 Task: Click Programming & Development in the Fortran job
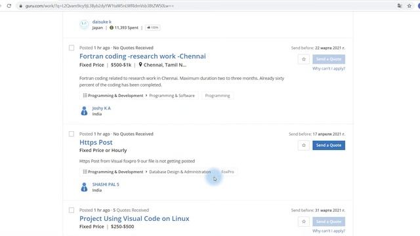click(x=115, y=96)
